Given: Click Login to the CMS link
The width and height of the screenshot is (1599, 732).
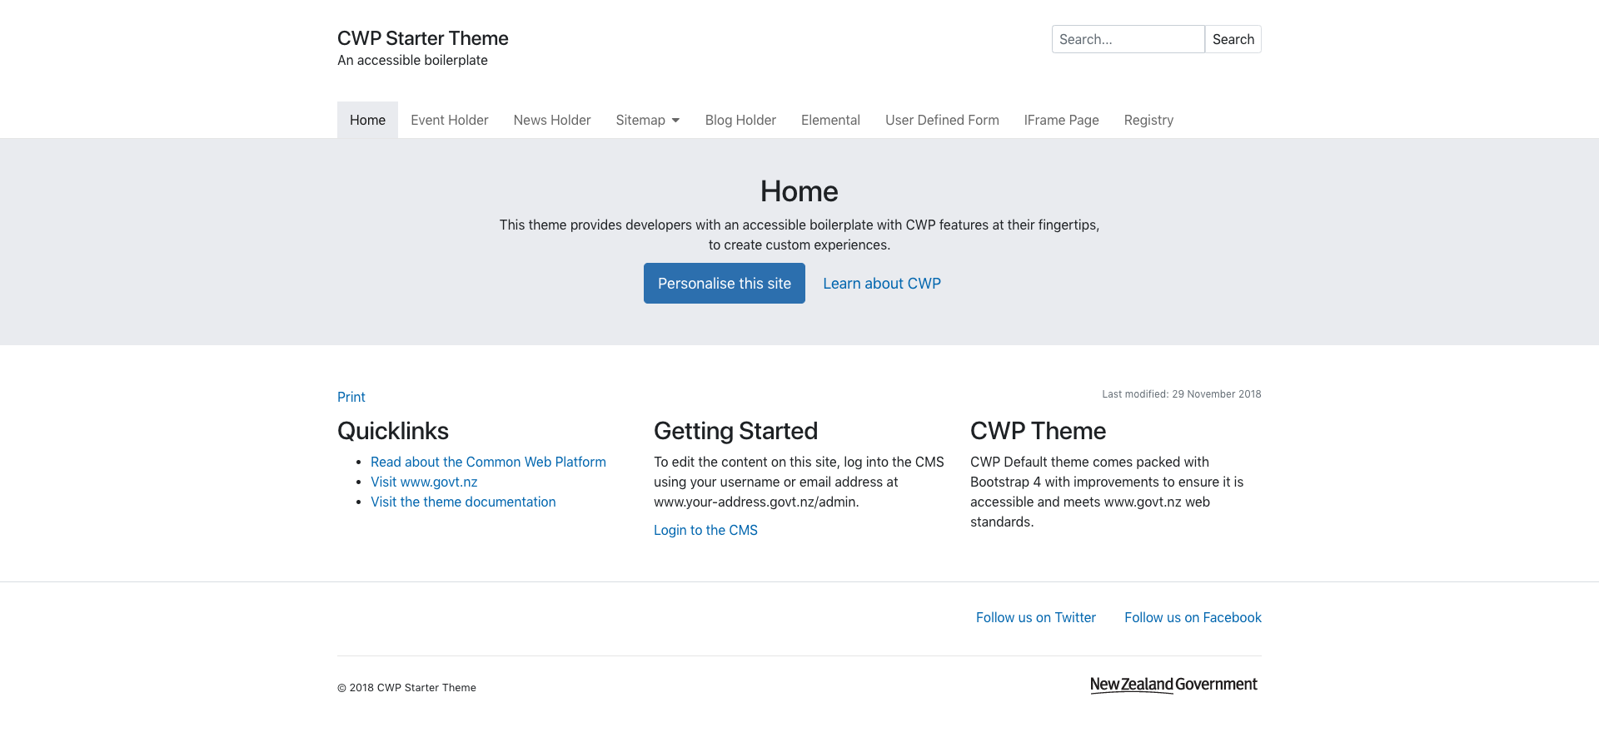Looking at the screenshot, I should point(705,530).
